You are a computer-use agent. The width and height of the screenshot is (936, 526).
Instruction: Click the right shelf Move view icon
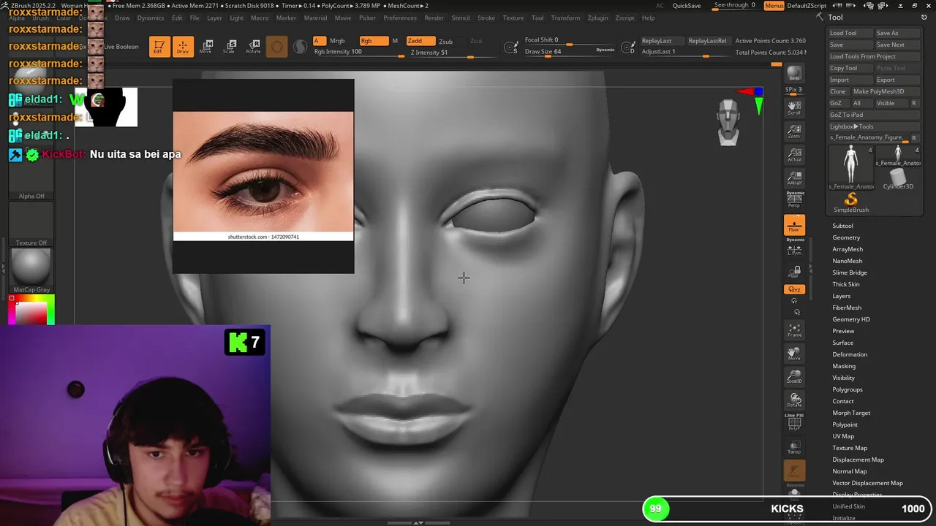pos(794,354)
